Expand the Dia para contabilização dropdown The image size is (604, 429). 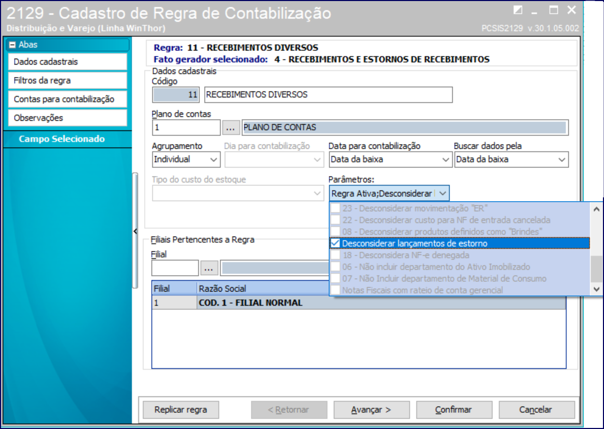tap(317, 160)
